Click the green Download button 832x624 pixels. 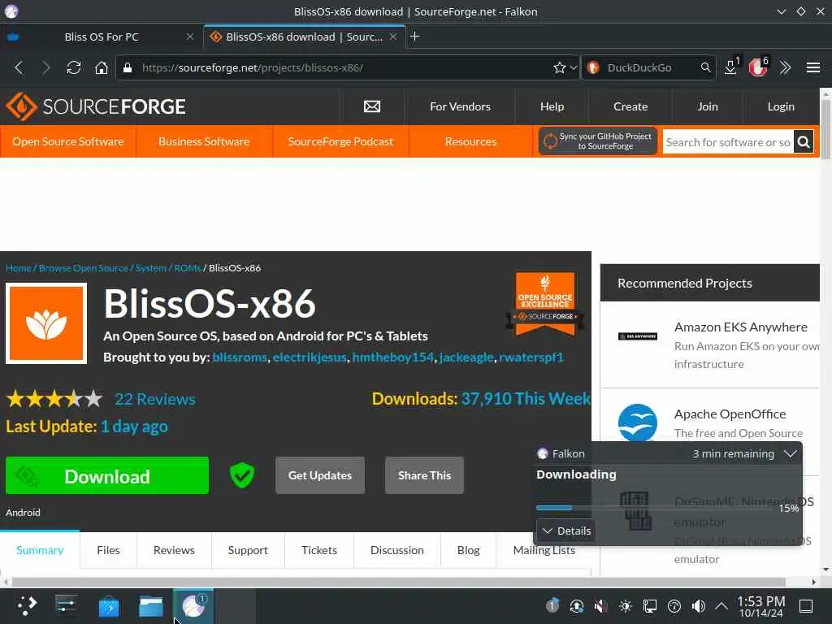(107, 475)
